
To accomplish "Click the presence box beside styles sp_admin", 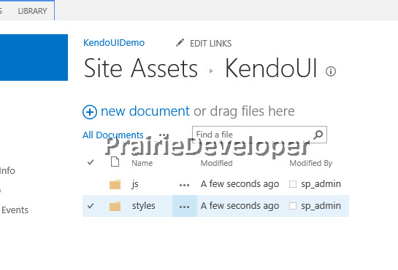I will pyautogui.click(x=293, y=206).
